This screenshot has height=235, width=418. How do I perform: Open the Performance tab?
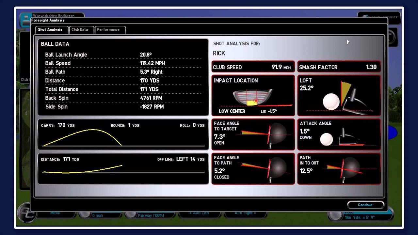pyautogui.click(x=109, y=30)
